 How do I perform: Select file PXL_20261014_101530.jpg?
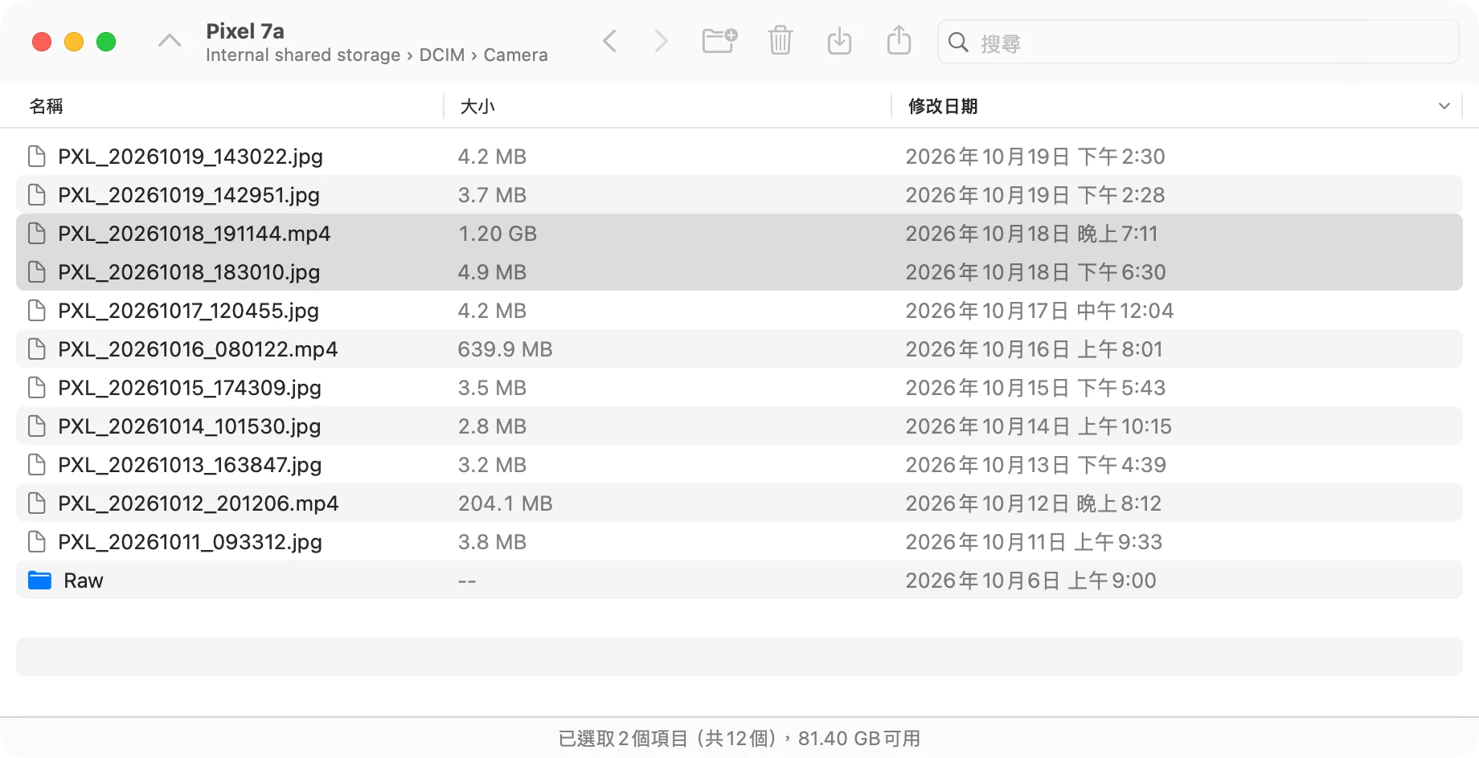190,426
